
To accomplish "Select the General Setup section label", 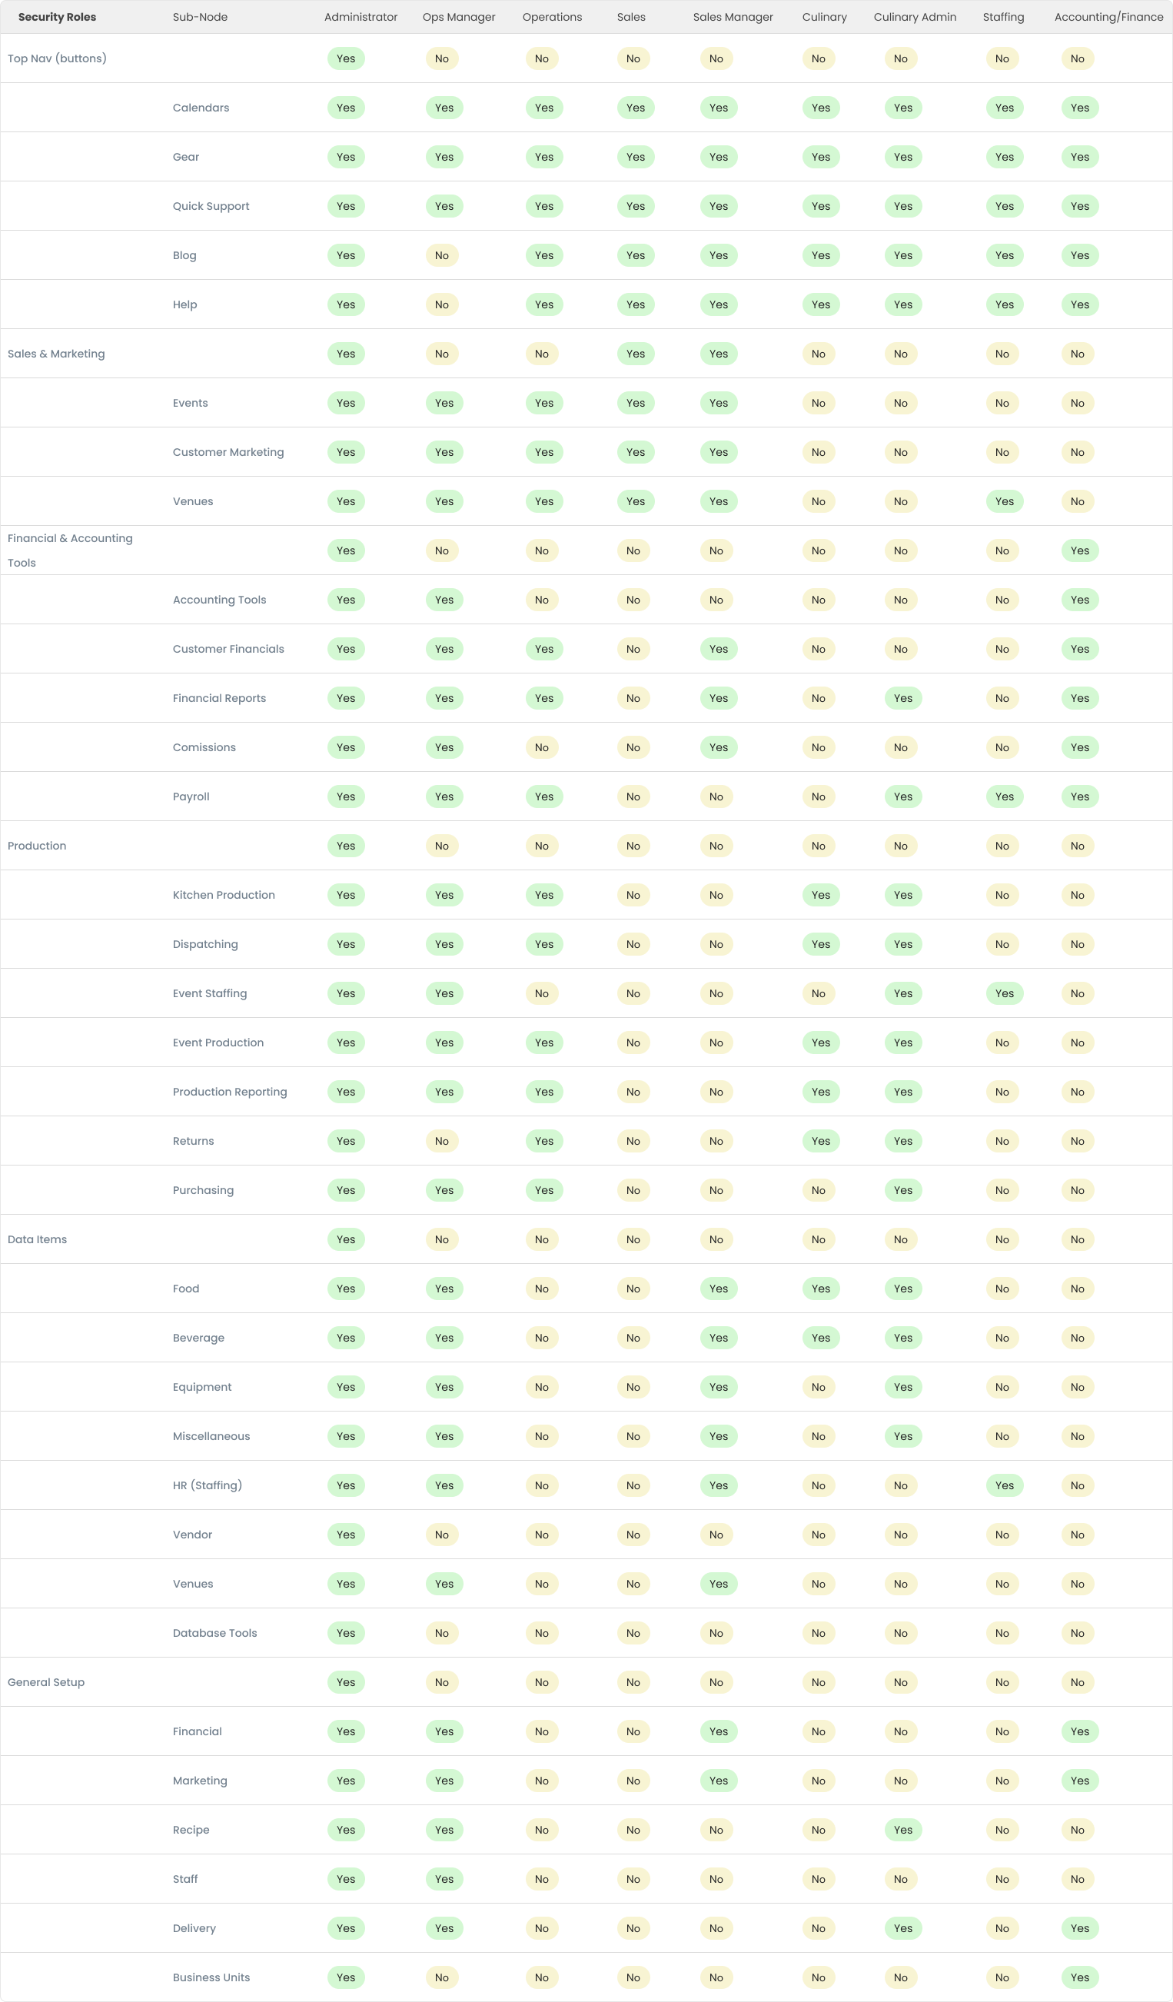I will [46, 1681].
